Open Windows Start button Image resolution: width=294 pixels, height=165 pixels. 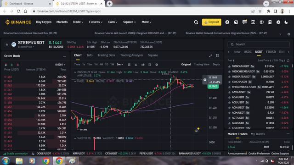point(6,161)
